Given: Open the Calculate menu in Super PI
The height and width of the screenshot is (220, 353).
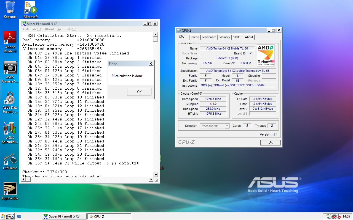Looking at the screenshot, I should pyautogui.click(x=32, y=29).
